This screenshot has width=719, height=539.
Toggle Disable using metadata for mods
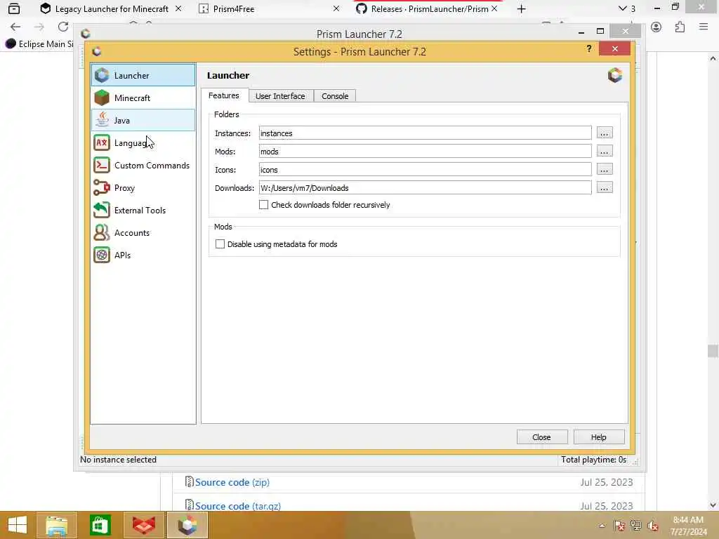(x=220, y=244)
